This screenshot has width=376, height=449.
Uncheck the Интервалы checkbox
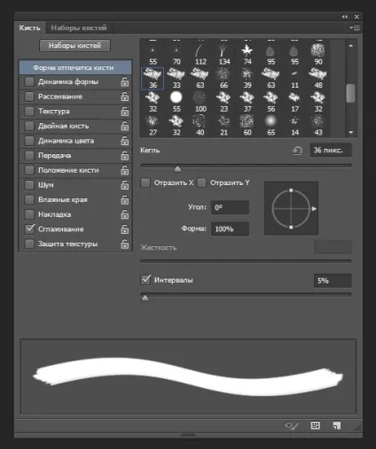tap(145, 280)
